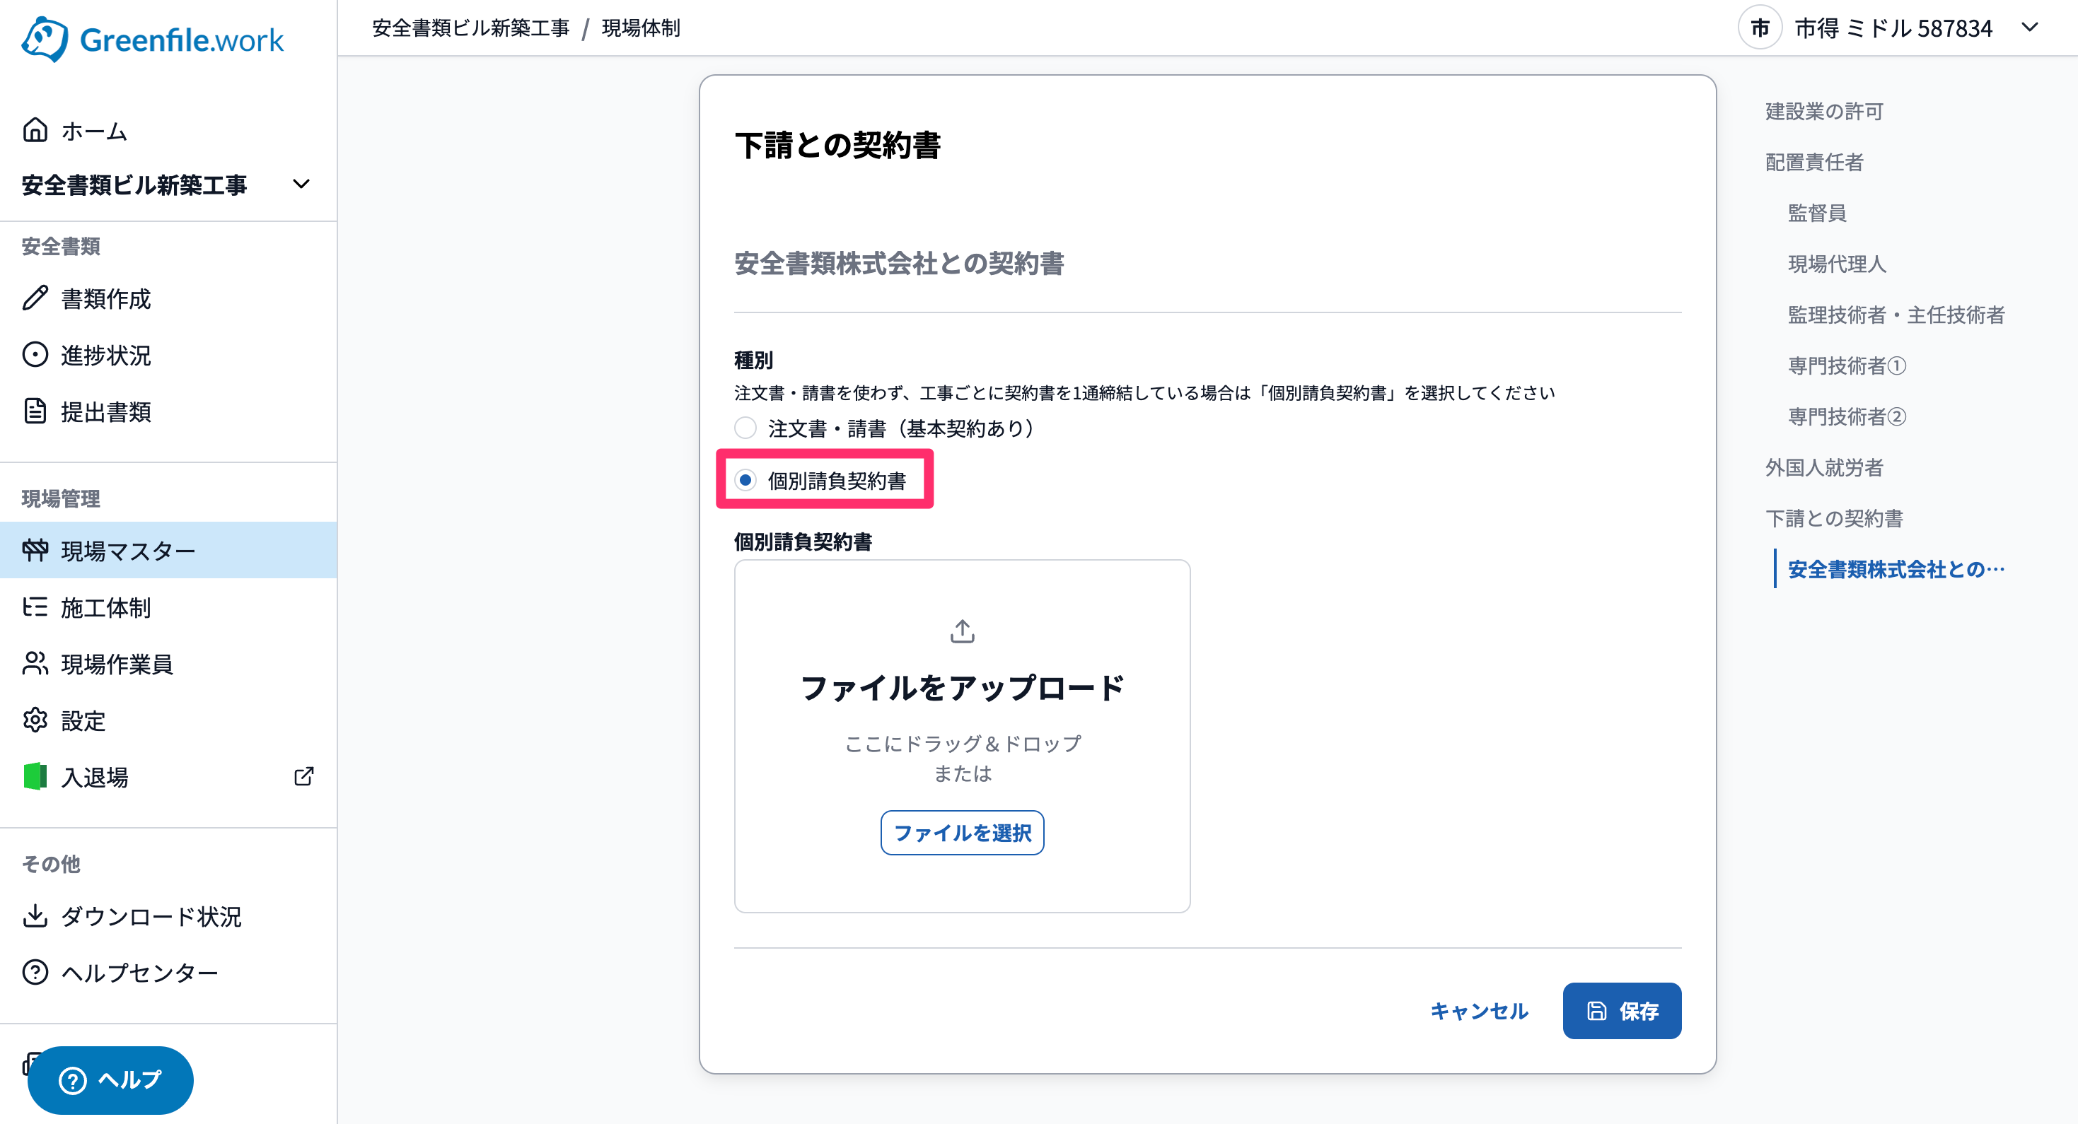Select 注文書・請書（基本契約あり）radio option

pyautogui.click(x=745, y=428)
